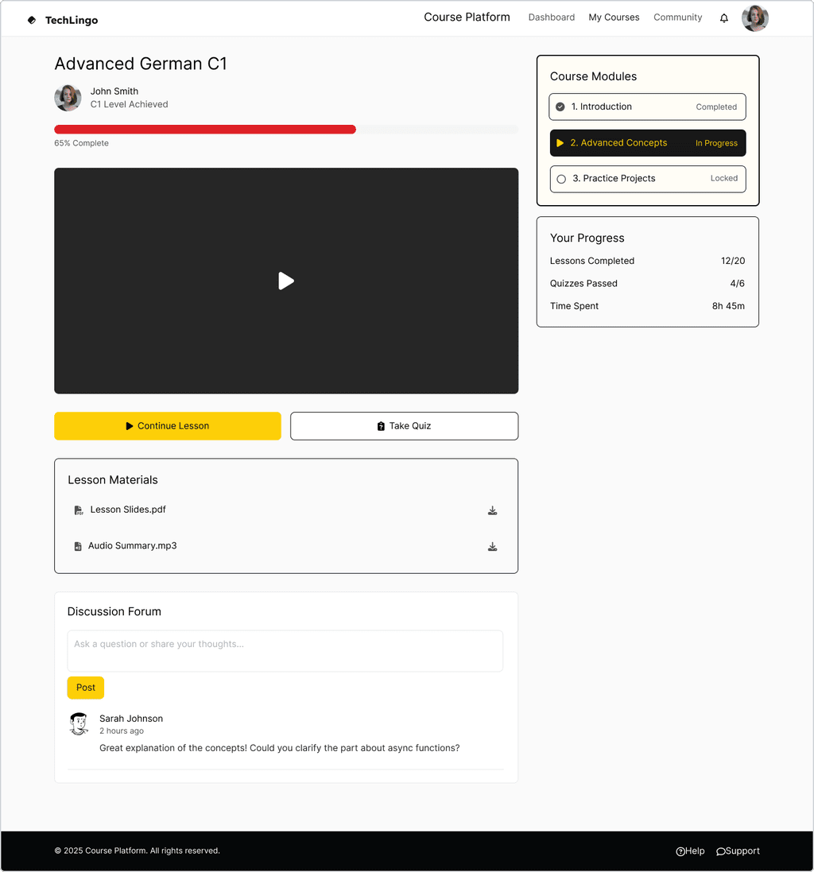Open the Help link in footer
Screen dimensions: 814x872
click(x=690, y=851)
